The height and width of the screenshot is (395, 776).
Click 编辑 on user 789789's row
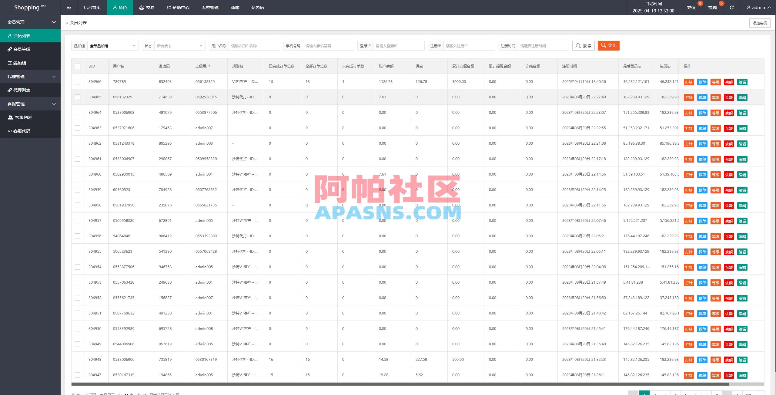[x=742, y=81]
